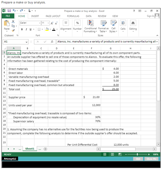This screenshot has width=161, height=169.
Task: Select the Sheet1 worksheet tab
Action: coord(30,149)
